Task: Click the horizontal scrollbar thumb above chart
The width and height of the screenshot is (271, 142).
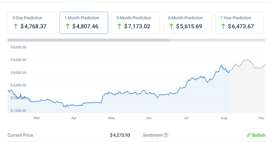Action: tap(88, 40)
